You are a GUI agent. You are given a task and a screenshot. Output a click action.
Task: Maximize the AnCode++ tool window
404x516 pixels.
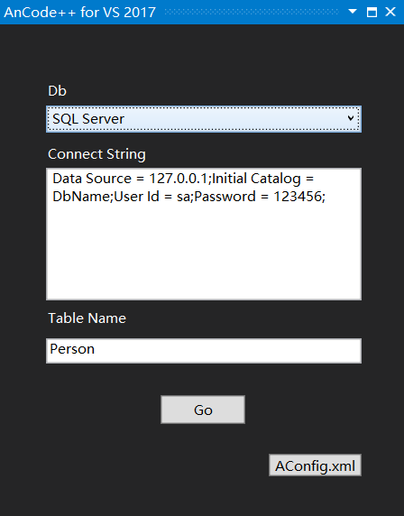372,12
